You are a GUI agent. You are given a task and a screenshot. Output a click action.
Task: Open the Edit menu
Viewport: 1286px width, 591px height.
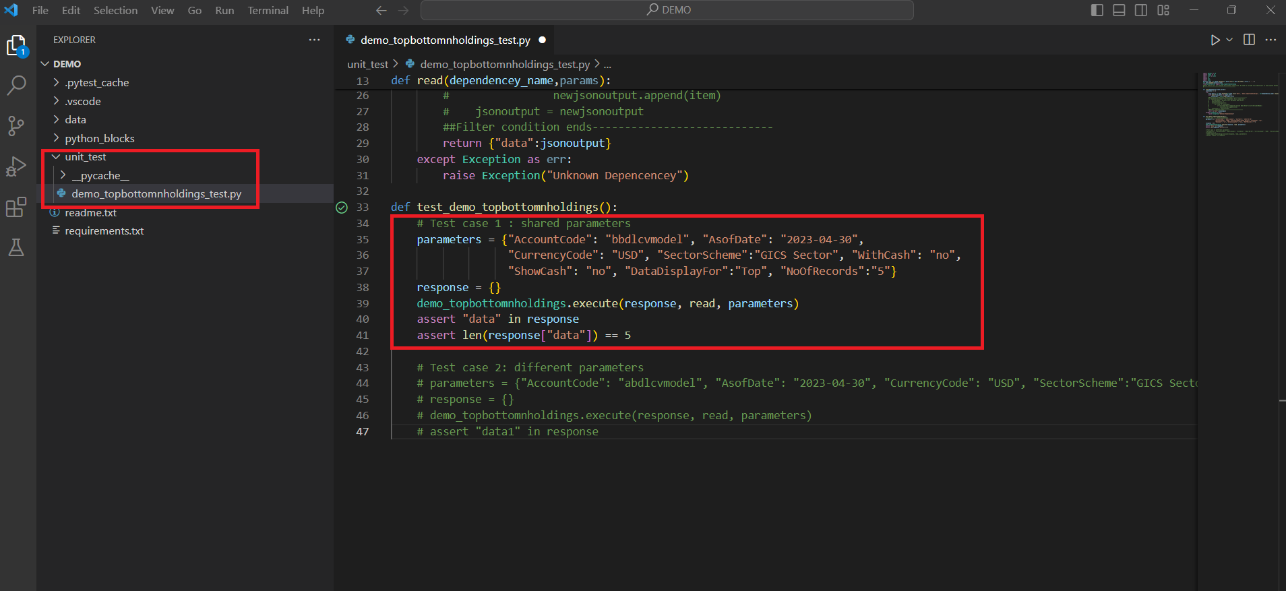tap(71, 10)
